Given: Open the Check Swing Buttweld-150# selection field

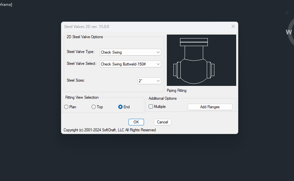Looking at the screenshot, I should pyautogui.click(x=127, y=64).
